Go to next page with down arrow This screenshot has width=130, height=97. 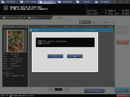(x=66, y=89)
